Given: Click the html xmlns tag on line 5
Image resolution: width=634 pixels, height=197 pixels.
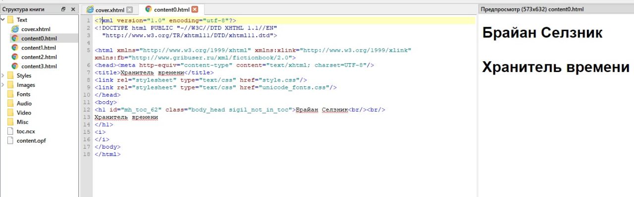Looking at the screenshot, I should point(253,50).
